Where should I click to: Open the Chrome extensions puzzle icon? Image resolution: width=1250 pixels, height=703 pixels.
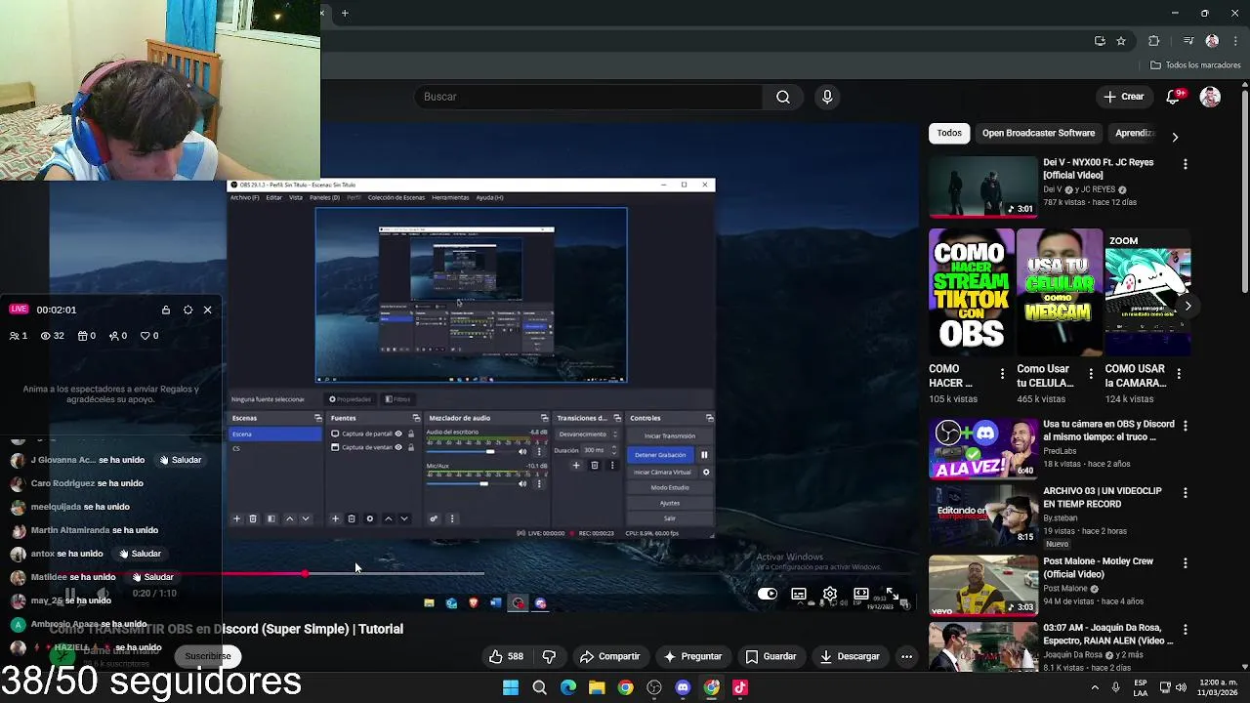click(1153, 41)
